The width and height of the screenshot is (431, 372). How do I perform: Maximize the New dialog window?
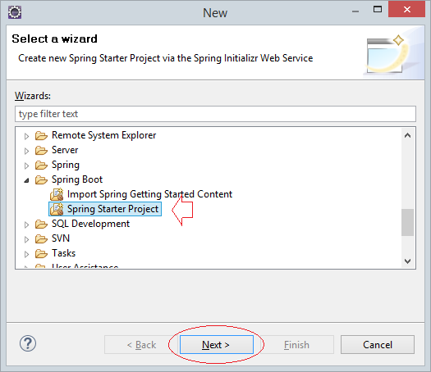(378, 10)
